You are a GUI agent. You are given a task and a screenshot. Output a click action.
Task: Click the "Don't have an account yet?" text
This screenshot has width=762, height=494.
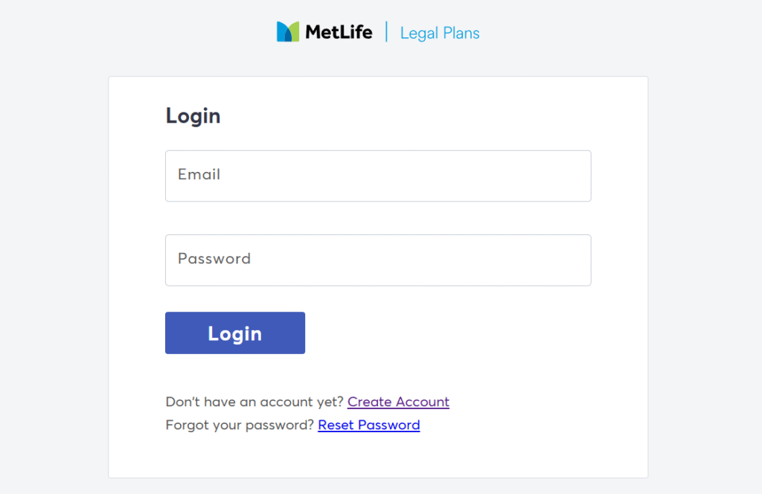pyautogui.click(x=254, y=402)
